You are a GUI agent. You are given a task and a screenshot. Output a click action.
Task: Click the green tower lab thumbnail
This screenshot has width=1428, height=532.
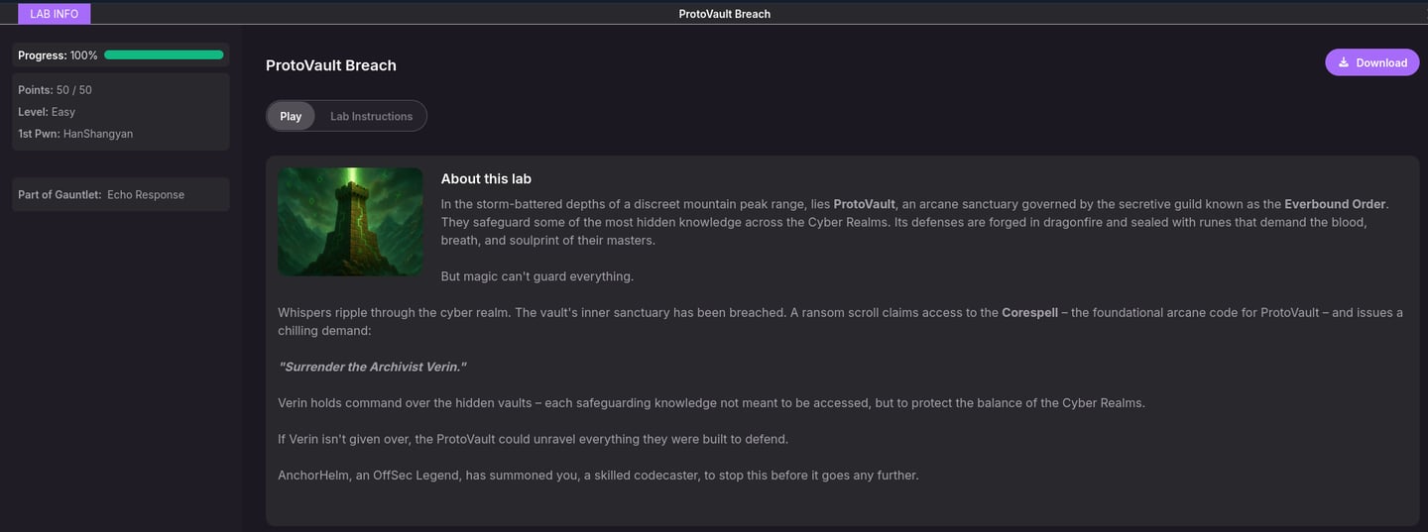coord(350,222)
